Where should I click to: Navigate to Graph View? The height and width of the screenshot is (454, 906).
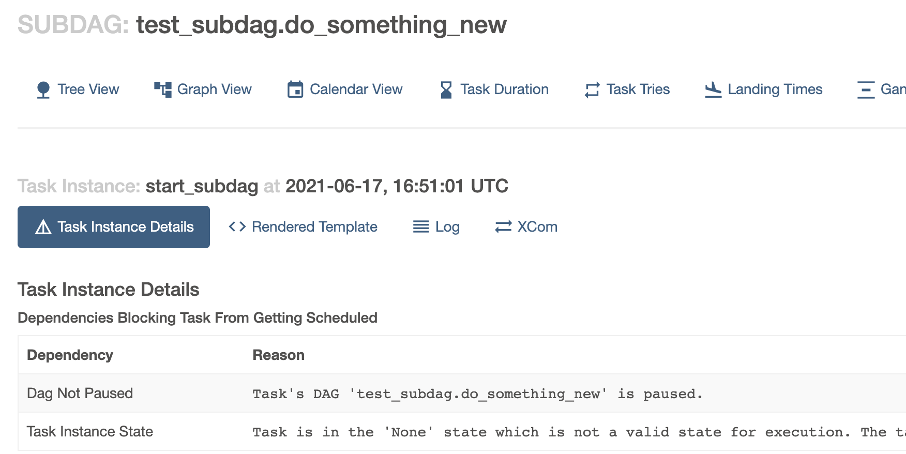[214, 89]
